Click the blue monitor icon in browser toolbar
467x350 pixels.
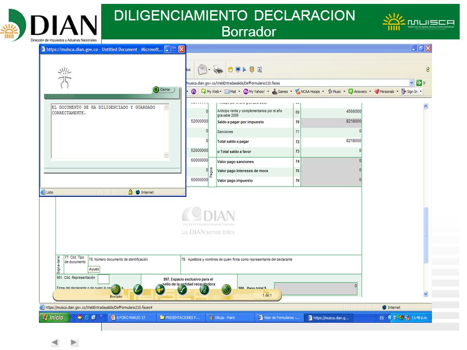pos(238,70)
